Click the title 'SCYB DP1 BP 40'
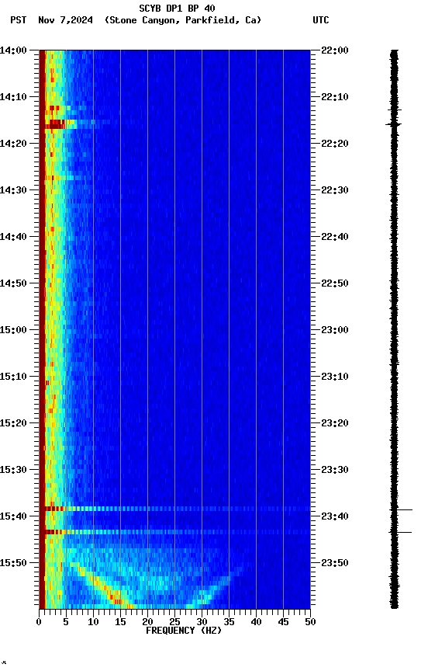 [177, 9]
